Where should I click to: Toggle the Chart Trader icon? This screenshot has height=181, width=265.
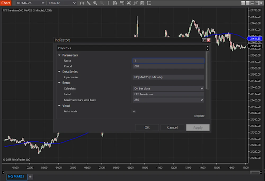point(122,3)
